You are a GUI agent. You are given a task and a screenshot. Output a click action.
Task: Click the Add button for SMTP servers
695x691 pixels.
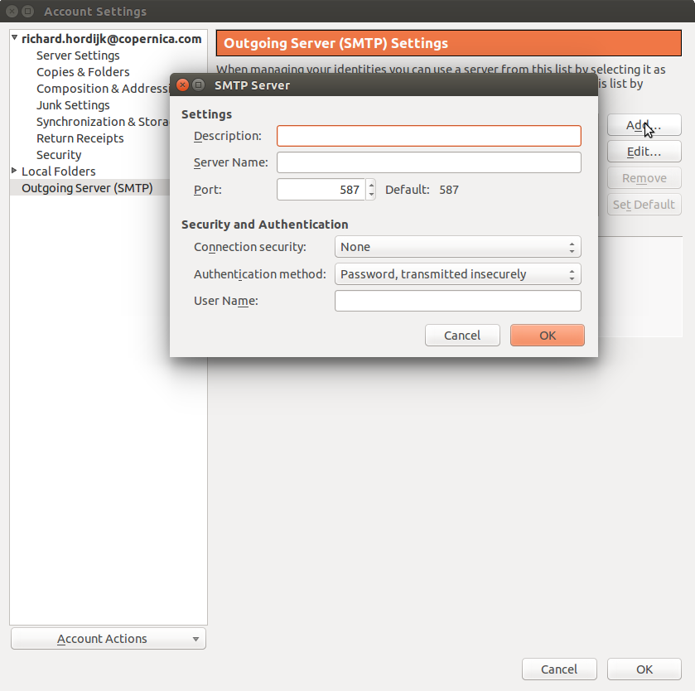pyautogui.click(x=644, y=124)
